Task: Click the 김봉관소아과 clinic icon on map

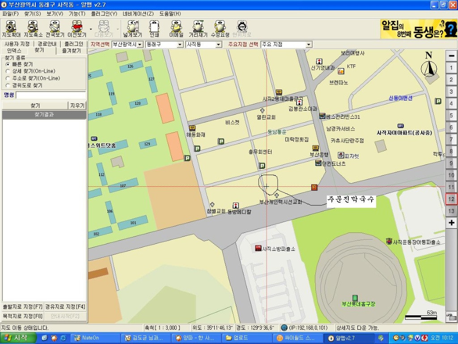Action: (299, 102)
